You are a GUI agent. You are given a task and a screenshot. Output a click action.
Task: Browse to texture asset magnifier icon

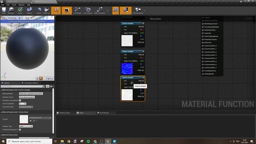[34, 121]
